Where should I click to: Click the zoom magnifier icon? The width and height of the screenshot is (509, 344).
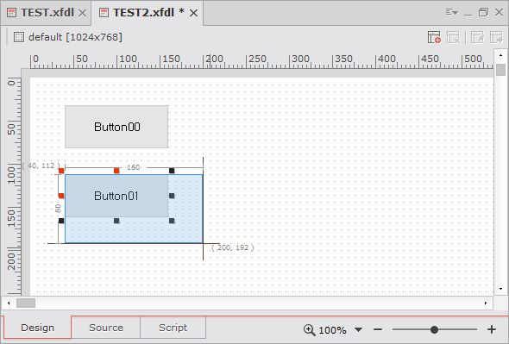point(309,329)
